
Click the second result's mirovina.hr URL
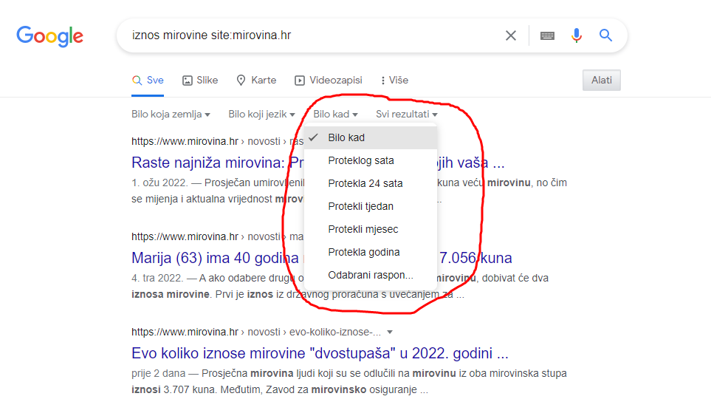pyautogui.click(x=185, y=236)
